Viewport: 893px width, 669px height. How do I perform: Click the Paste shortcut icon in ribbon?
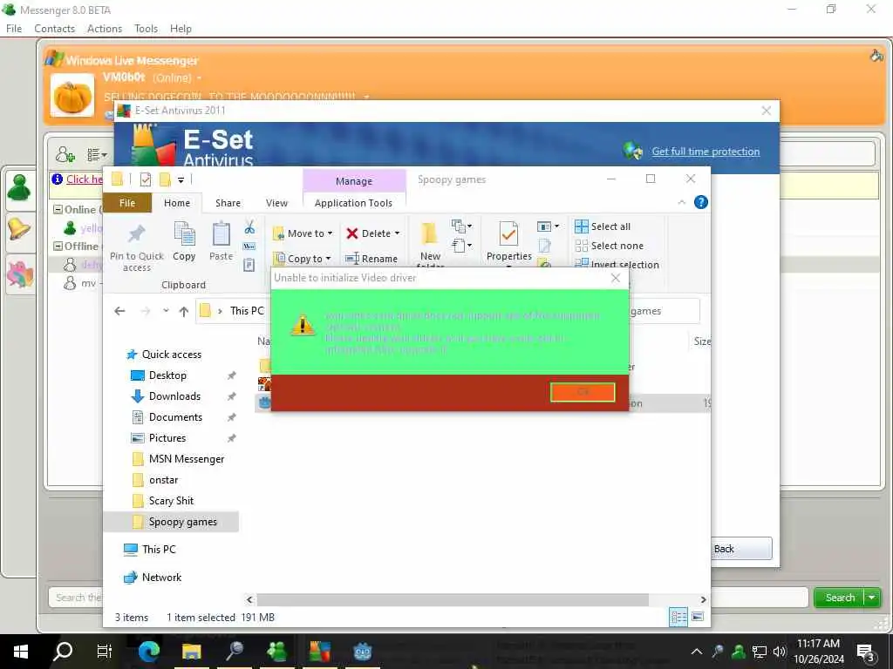pyautogui.click(x=249, y=265)
